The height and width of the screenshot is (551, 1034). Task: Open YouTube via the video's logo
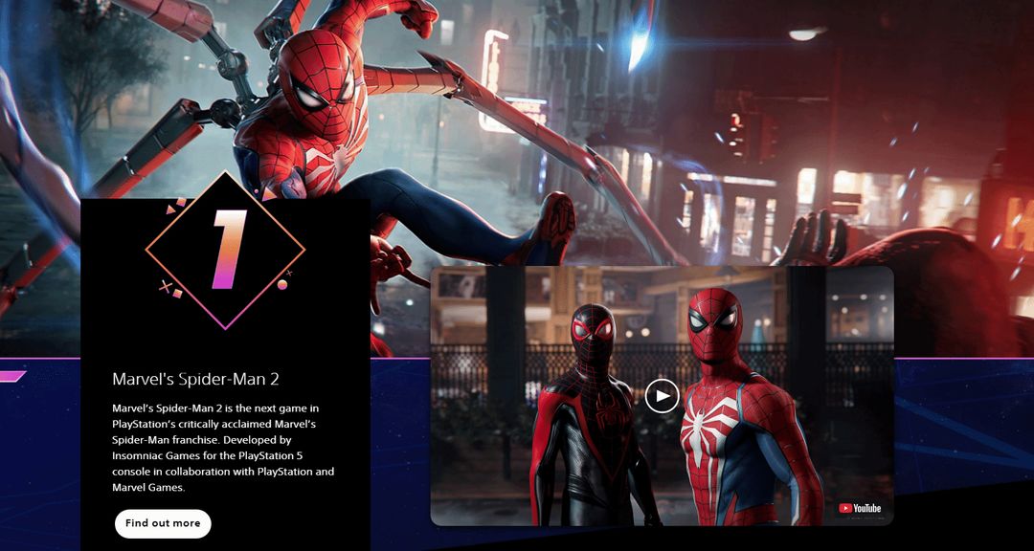pyautogui.click(x=860, y=508)
